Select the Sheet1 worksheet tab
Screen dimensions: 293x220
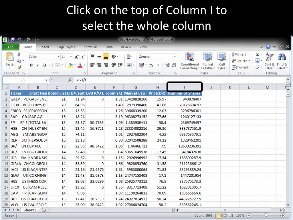pyautogui.click(x=29, y=210)
